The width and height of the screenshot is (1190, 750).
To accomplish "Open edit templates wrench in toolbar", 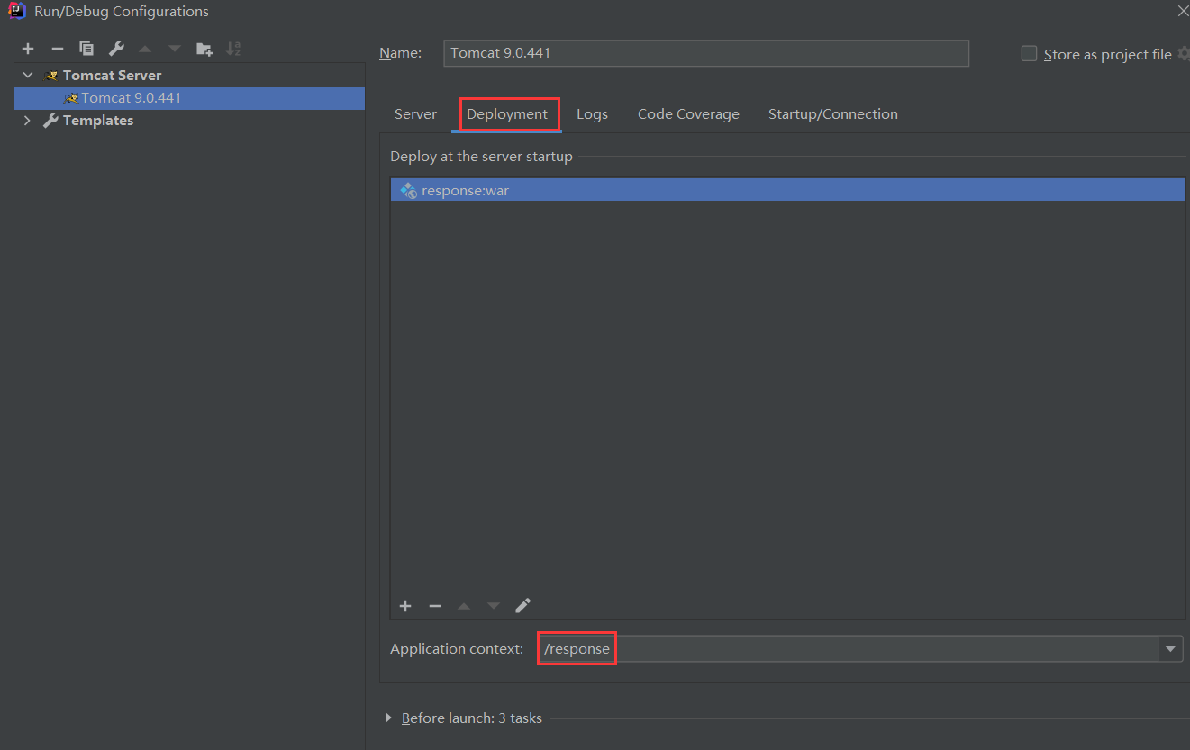I will [x=116, y=49].
